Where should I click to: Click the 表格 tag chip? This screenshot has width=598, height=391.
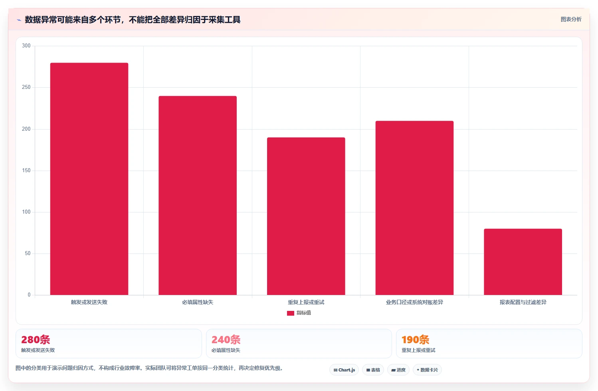click(373, 370)
